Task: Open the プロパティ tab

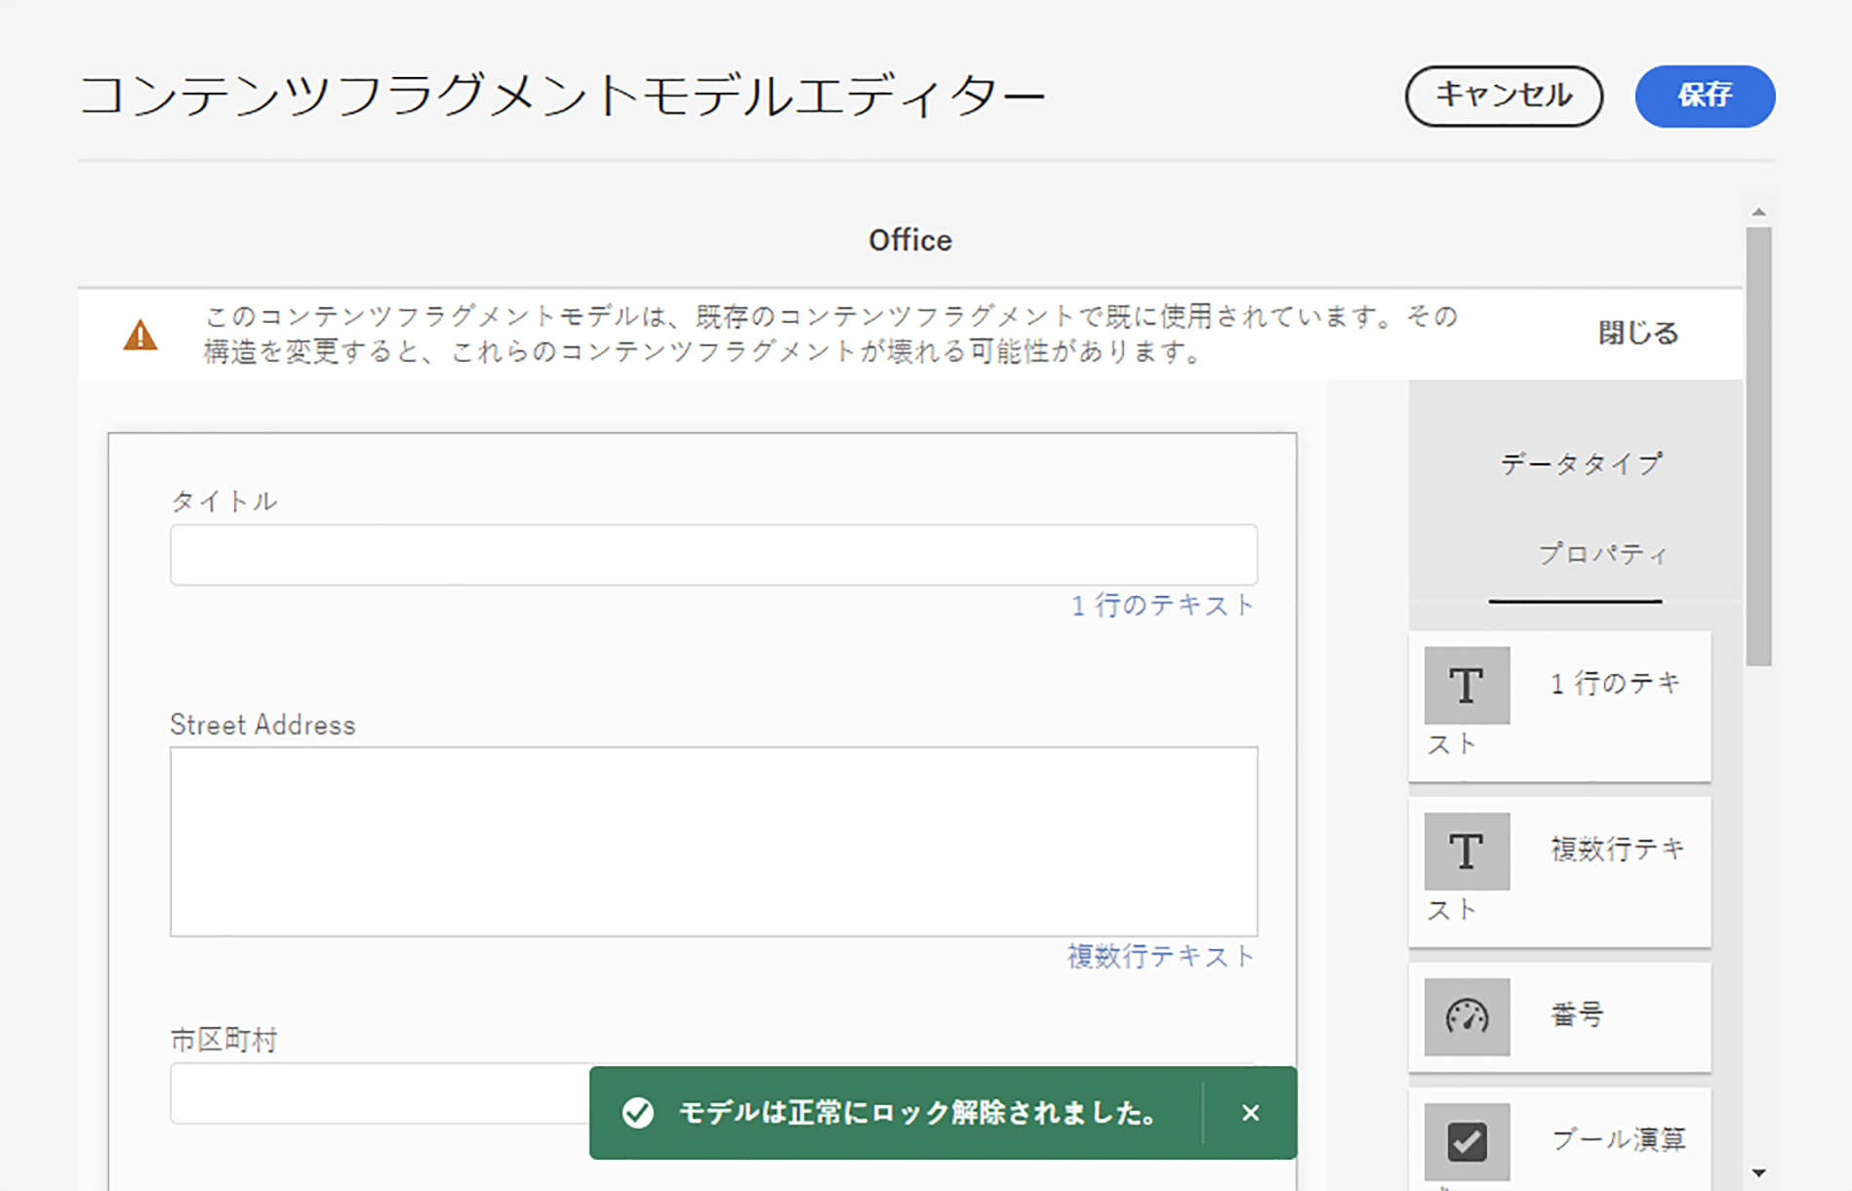Action: [1602, 554]
